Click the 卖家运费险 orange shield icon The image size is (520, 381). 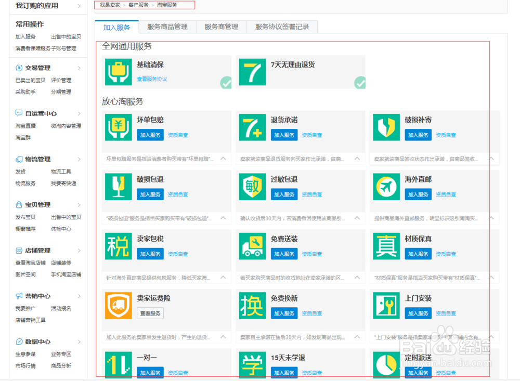point(119,306)
